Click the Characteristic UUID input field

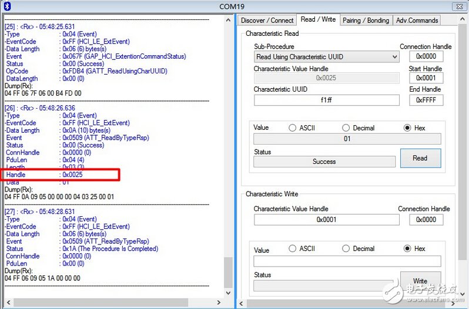326,100
